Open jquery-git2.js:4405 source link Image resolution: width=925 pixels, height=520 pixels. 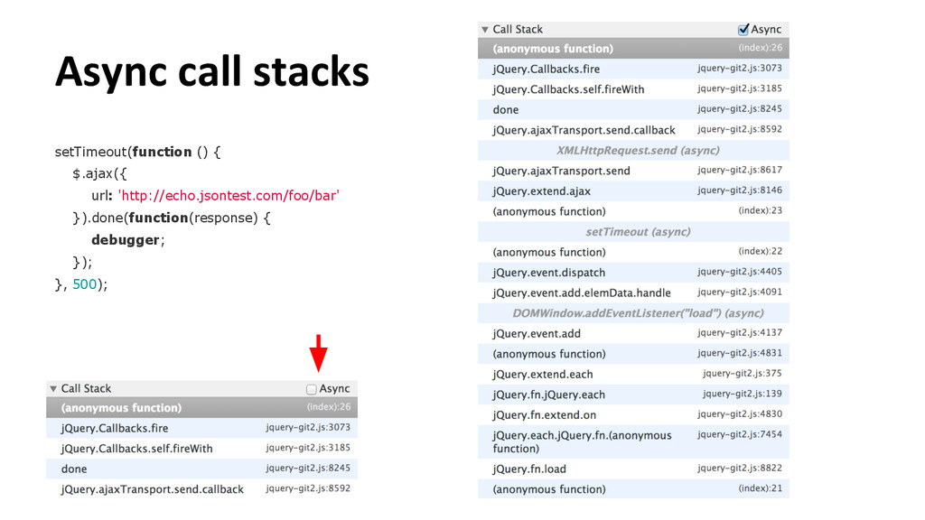pos(740,272)
